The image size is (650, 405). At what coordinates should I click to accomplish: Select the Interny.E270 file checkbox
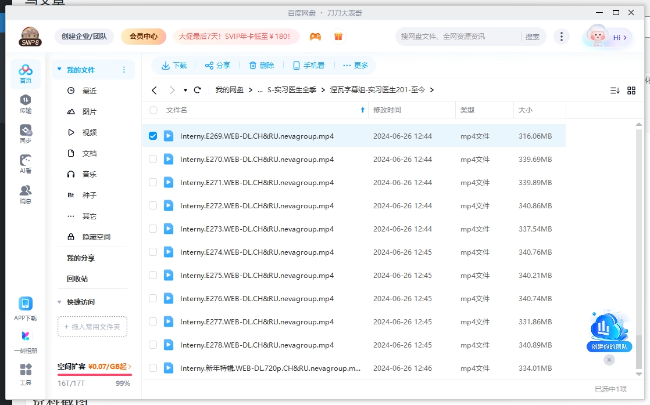153,159
